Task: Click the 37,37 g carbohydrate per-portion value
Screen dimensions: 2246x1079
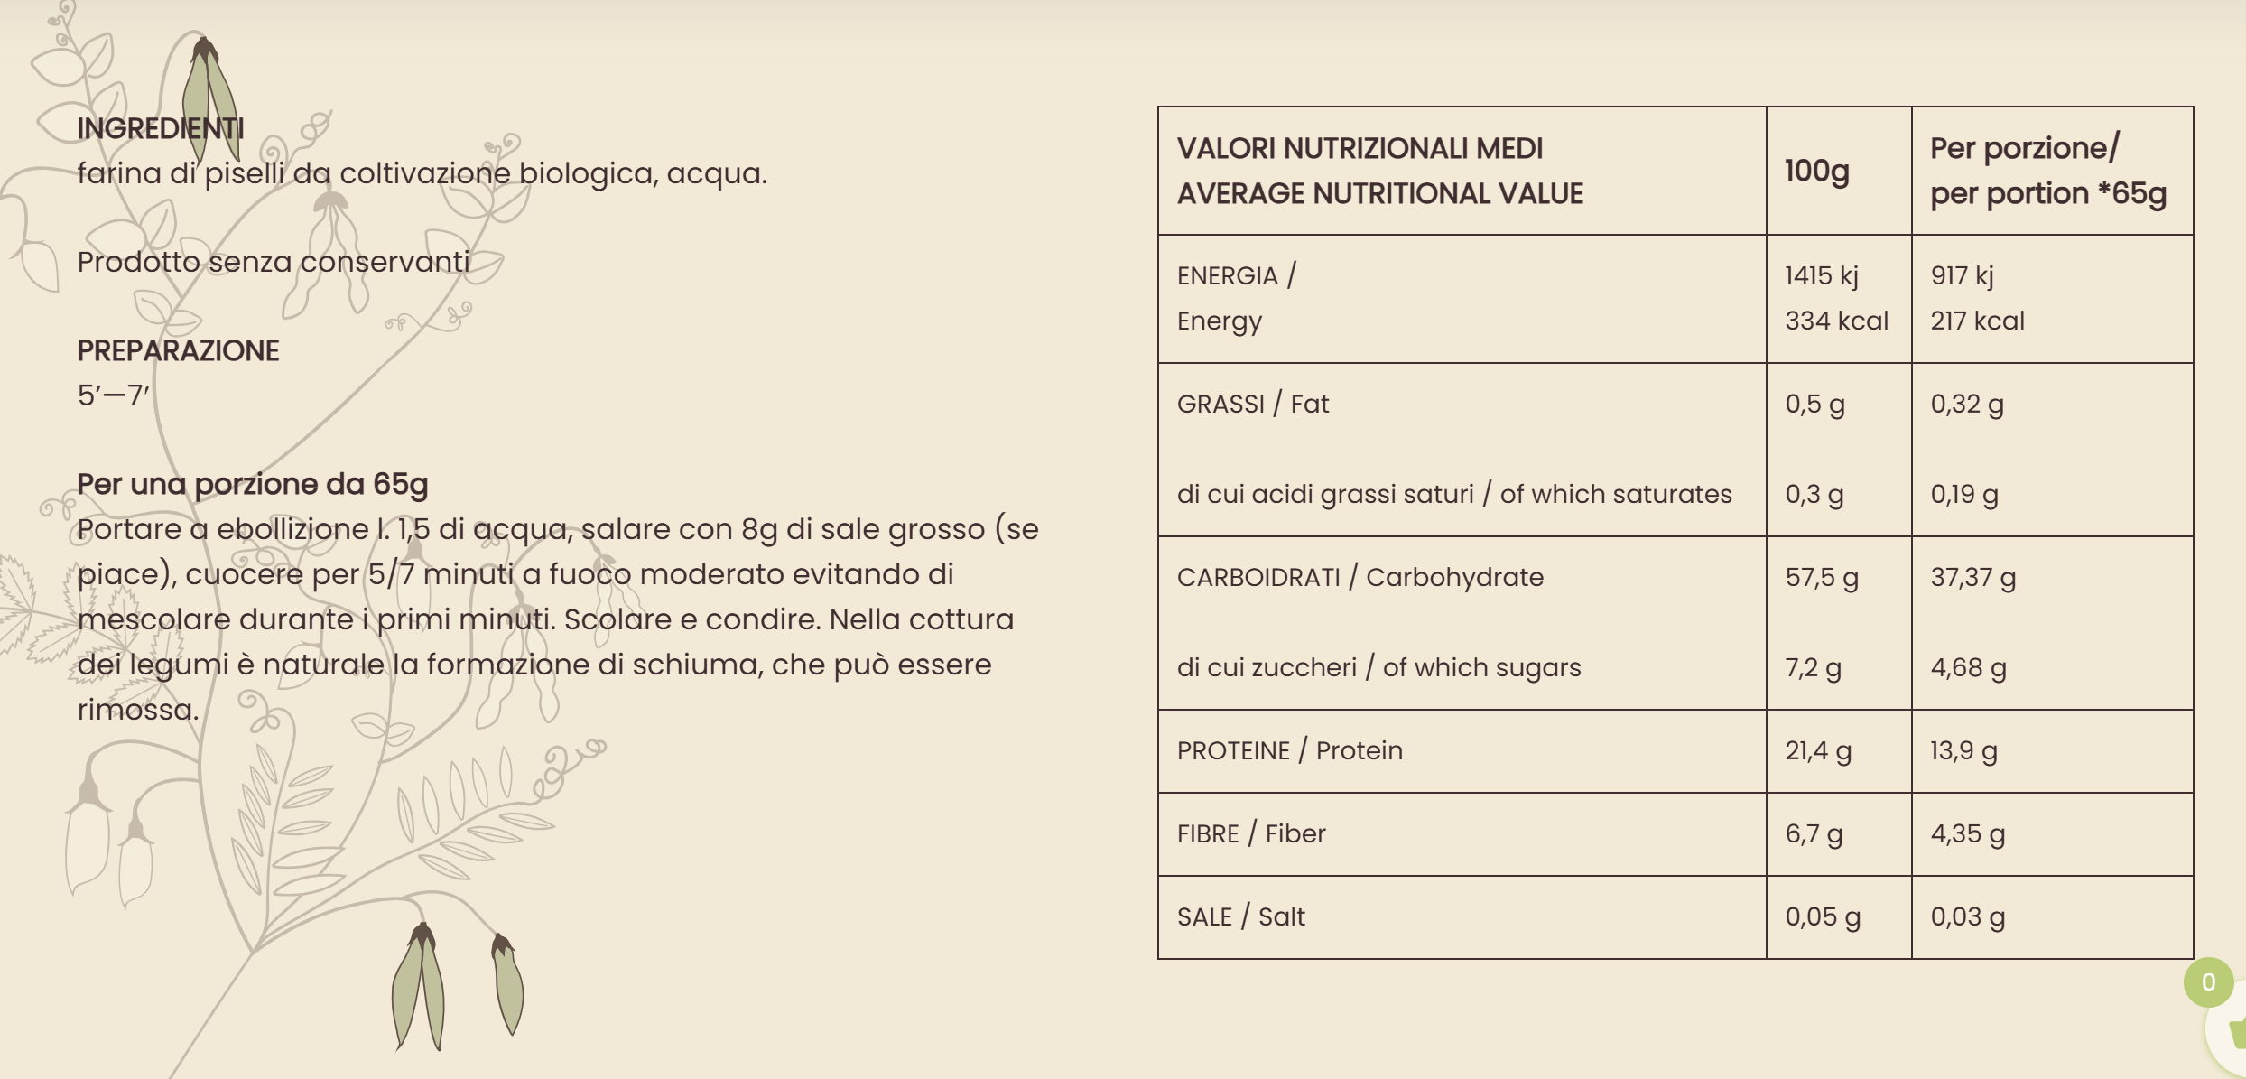Action: tap(1972, 577)
